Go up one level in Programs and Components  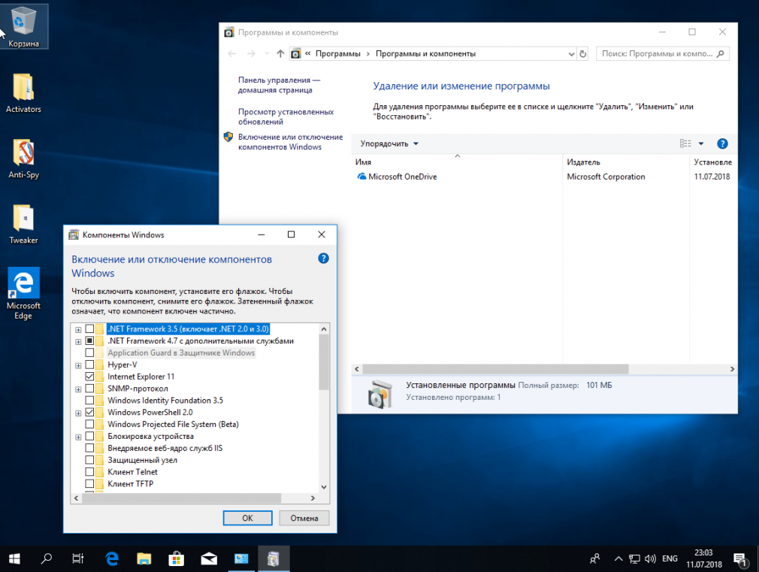click(x=280, y=54)
